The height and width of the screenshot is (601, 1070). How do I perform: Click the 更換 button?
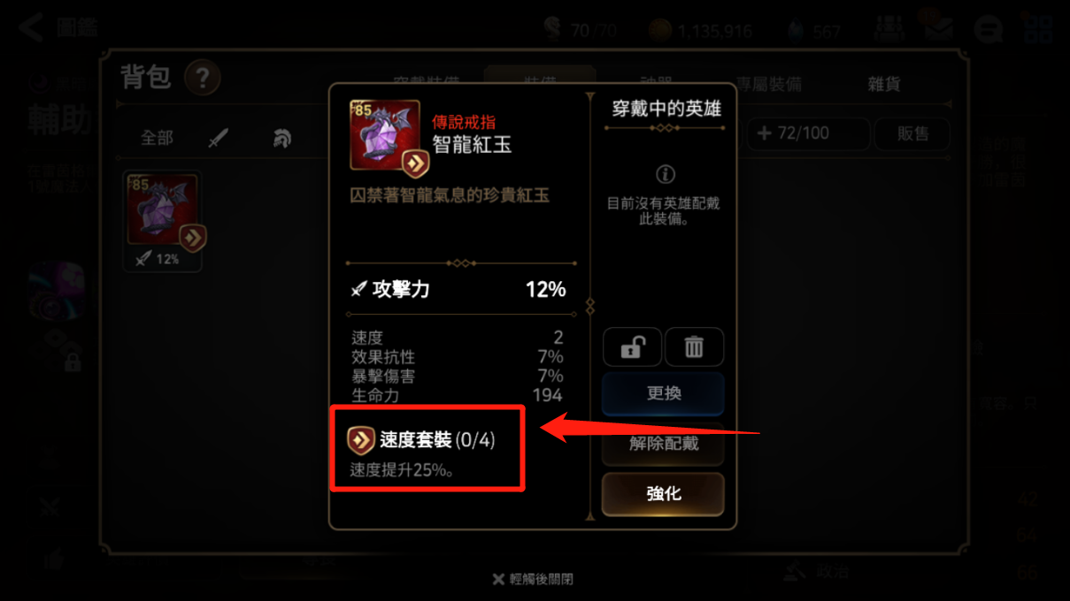pyautogui.click(x=664, y=393)
